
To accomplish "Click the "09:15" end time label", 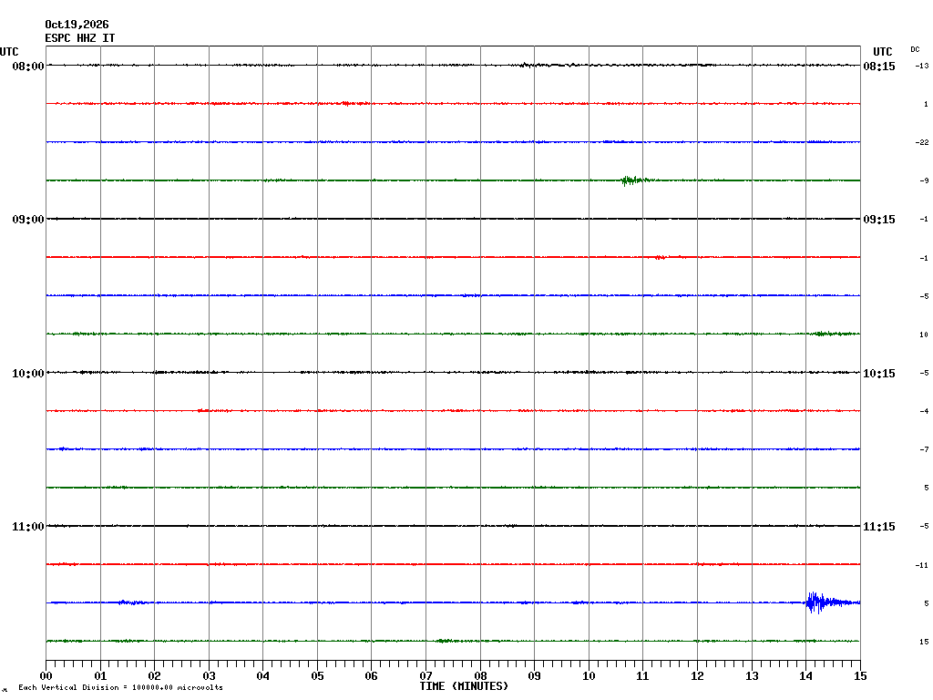I will point(879,220).
